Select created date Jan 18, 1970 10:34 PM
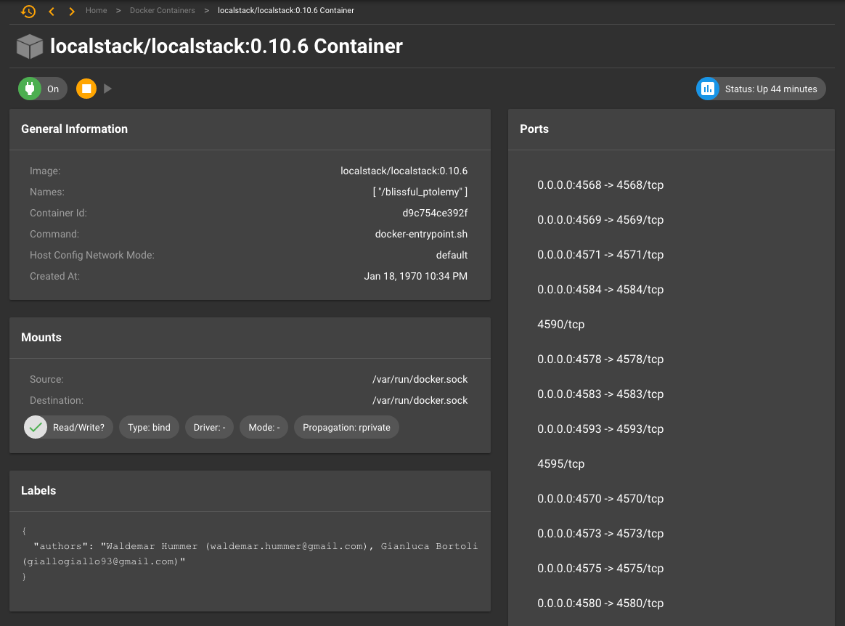This screenshot has width=845, height=626. pos(415,276)
